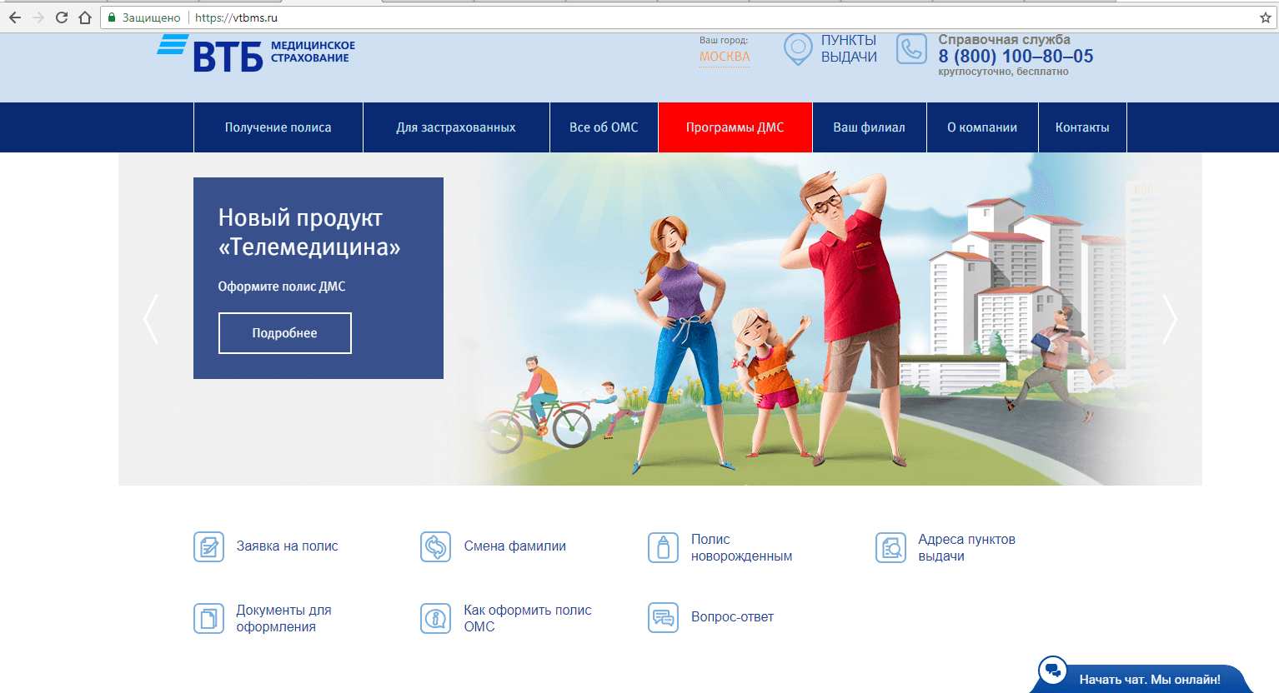
Task: Start chat via Начать чат widget
Action: [1148, 679]
